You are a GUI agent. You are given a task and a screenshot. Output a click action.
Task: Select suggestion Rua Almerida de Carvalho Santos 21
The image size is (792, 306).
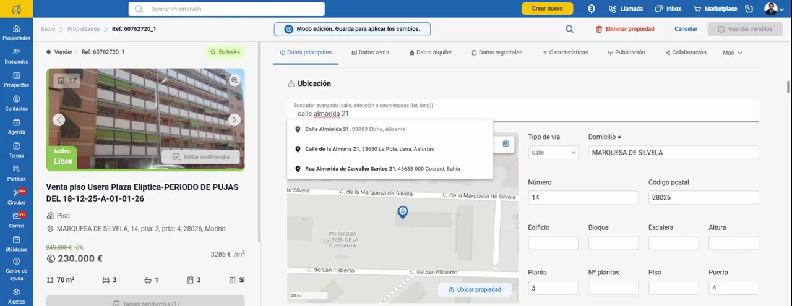tap(390, 169)
